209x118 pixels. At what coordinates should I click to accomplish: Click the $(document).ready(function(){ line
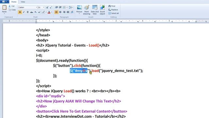[62, 60]
